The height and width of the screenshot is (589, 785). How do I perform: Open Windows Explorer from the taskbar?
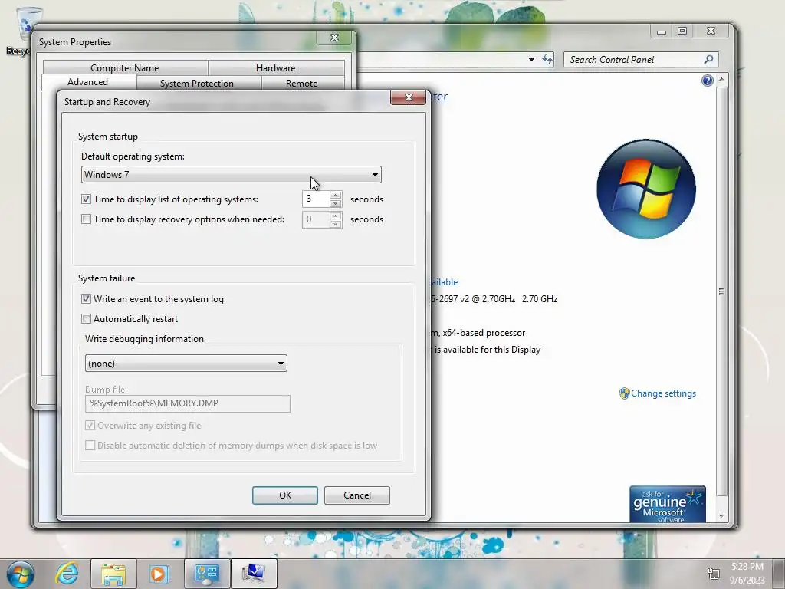click(x=113, y=574)
